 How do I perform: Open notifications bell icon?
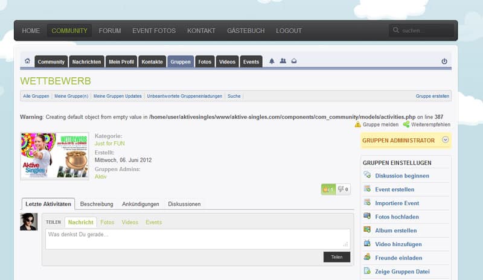pyautogui.click(x=272, y=62)
